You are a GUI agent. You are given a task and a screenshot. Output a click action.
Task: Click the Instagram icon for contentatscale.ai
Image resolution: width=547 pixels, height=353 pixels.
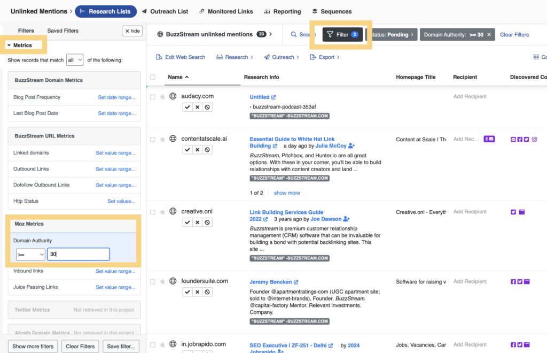pyautogui.click(x=535, y=140)
